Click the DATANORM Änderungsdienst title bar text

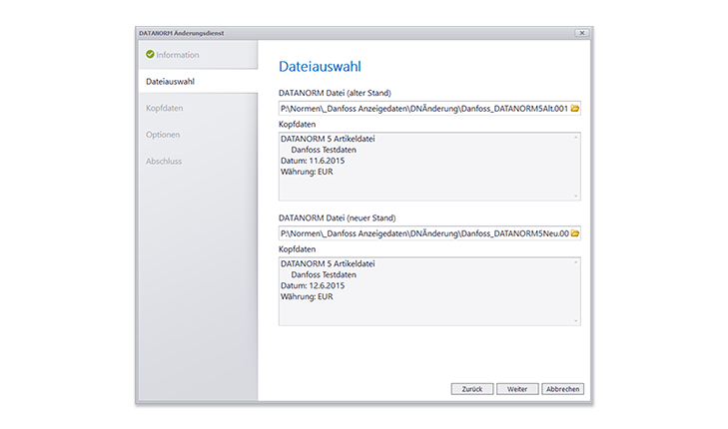click(181, 33)
